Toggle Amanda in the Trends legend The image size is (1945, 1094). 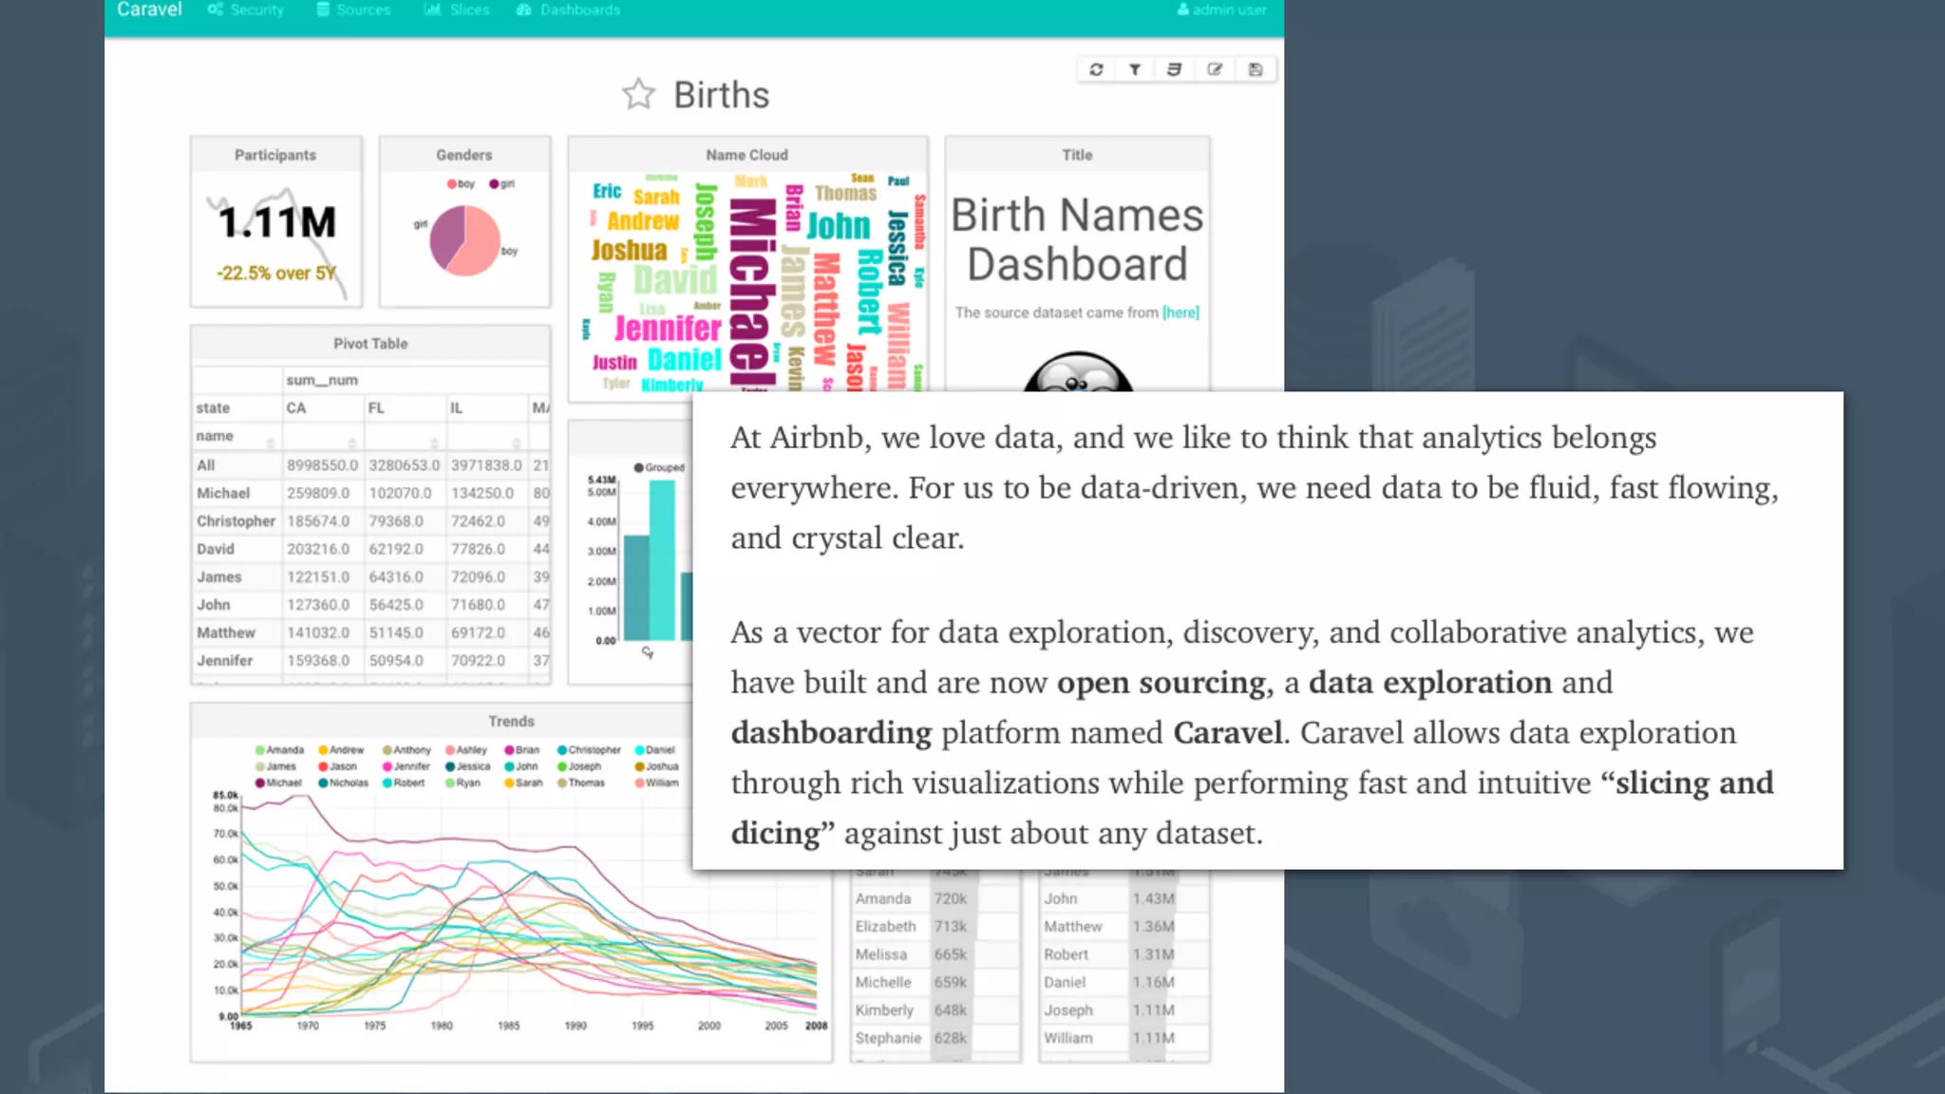[279, 750]
